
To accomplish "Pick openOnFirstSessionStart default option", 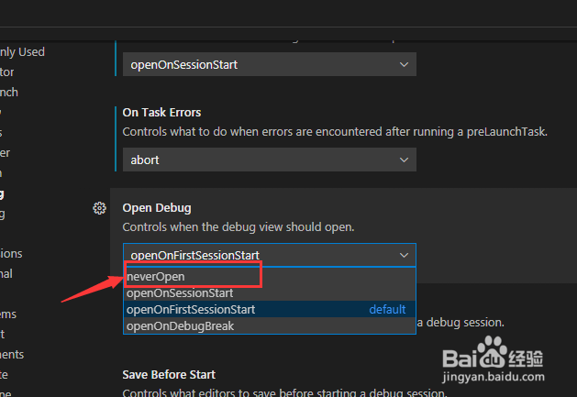I will tap(270, 309).
